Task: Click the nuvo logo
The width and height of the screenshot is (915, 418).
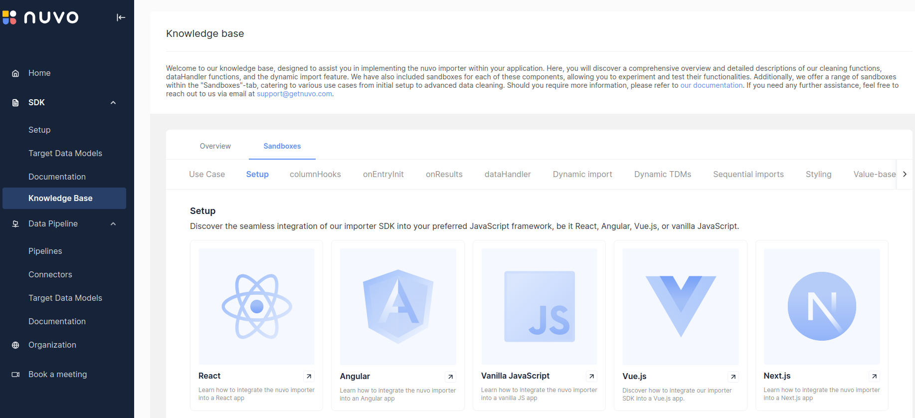Action: (x=40, y=17)
